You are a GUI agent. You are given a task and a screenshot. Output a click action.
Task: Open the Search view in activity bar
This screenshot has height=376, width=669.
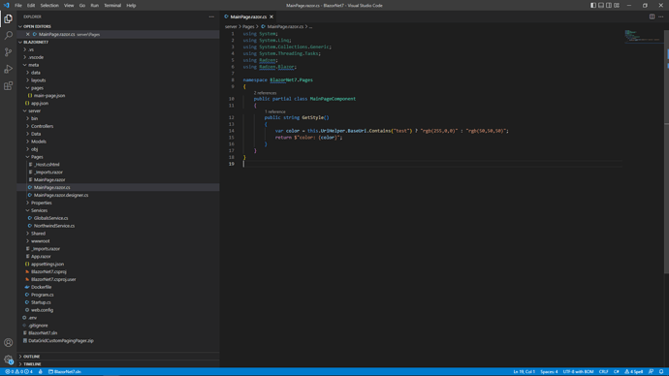pos(8,36)
